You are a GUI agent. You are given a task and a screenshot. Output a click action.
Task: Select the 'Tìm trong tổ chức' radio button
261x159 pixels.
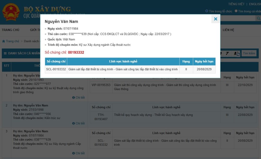click(207, 11)
